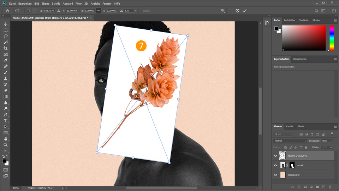339x191 pixels.
Task: Select the Move tool
Action: [x=6, y=24]
